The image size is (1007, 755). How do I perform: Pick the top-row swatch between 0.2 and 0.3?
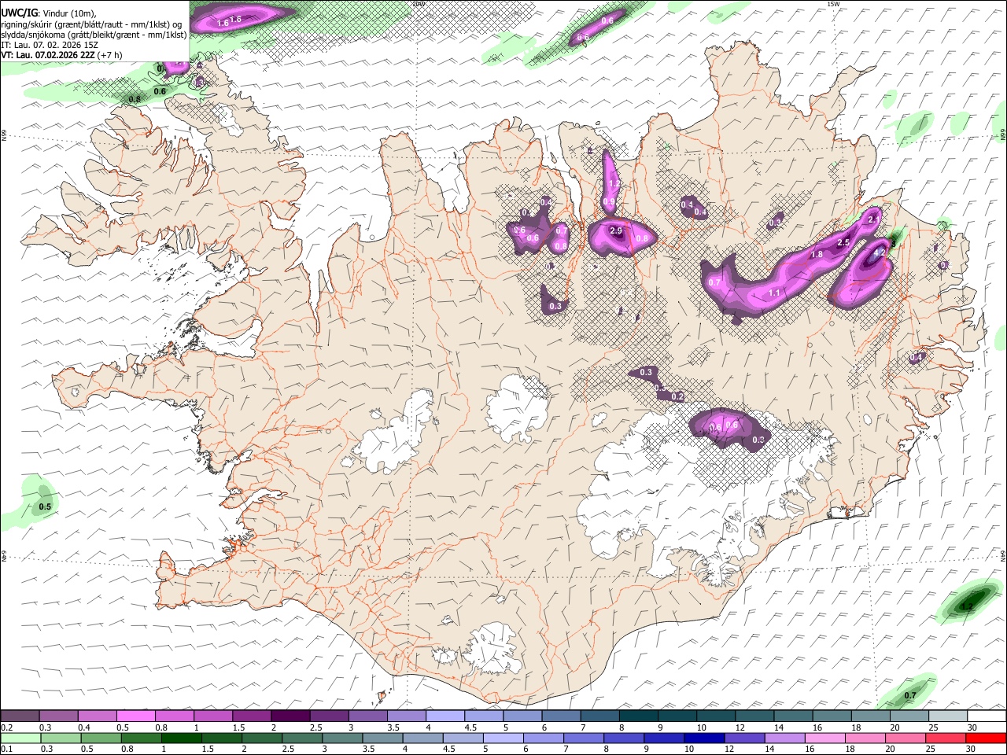20,716
